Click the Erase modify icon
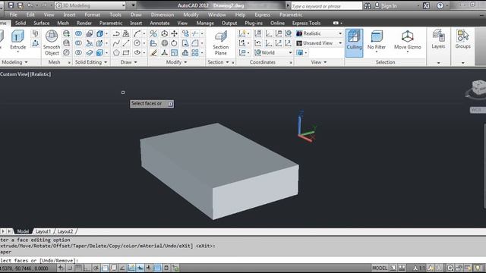 153,52
